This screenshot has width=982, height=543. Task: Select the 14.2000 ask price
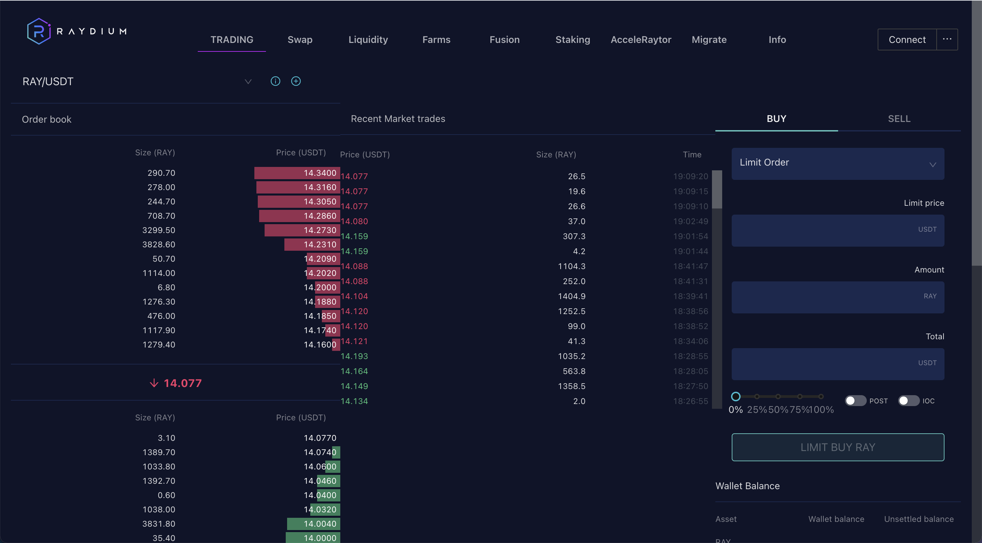pyautogui.click(x=320, y=288)
